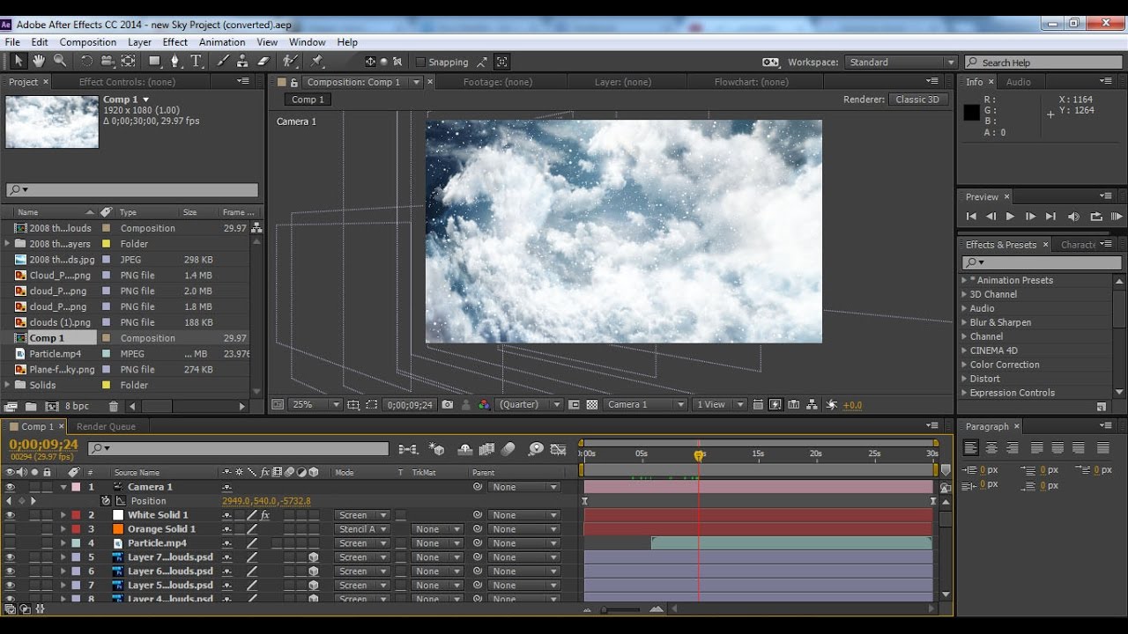Image resolution: width=1128 pixels, height=634 pixels.
Task: Enable fast previews lightning icon
Action: click(x=775, y=405)
